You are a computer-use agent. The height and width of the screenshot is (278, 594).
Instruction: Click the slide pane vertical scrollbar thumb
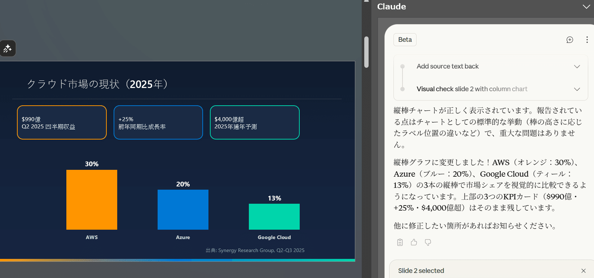366,52
